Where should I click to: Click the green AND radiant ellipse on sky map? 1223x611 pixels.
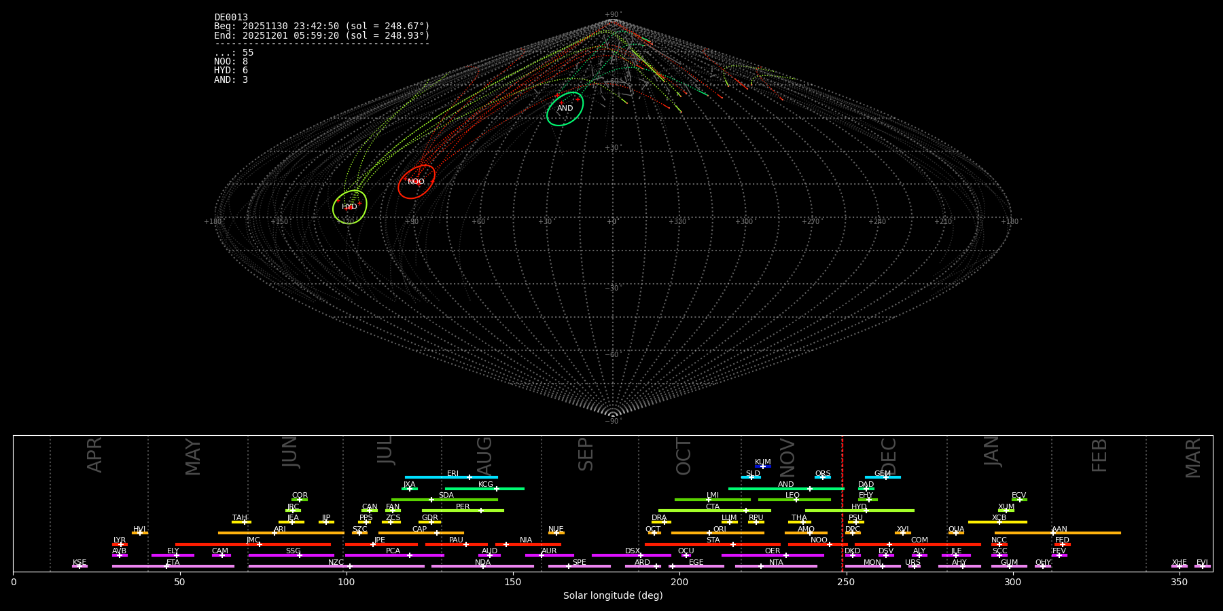565,109
